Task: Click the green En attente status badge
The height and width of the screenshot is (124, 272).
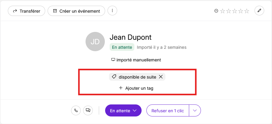Action: [x=122, y=47]
